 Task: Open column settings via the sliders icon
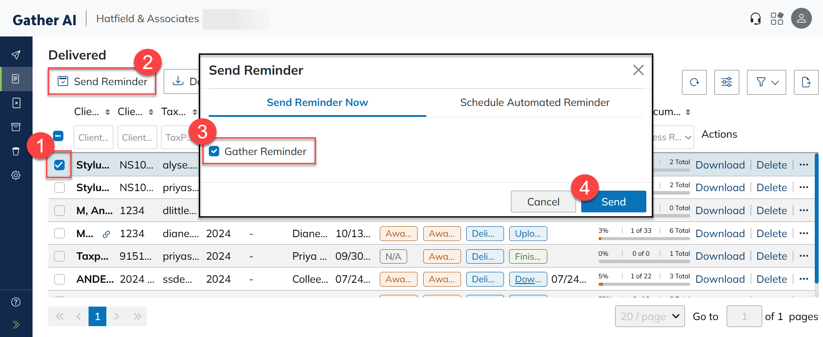[x=726, y=82]
